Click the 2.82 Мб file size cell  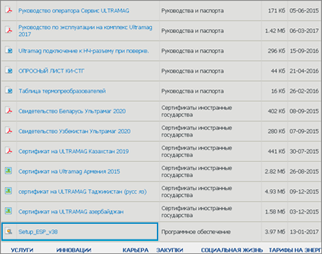click(x=275, y=172)
